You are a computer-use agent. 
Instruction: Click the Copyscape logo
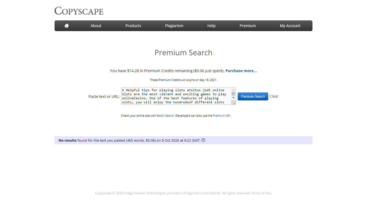click(79, 11)
